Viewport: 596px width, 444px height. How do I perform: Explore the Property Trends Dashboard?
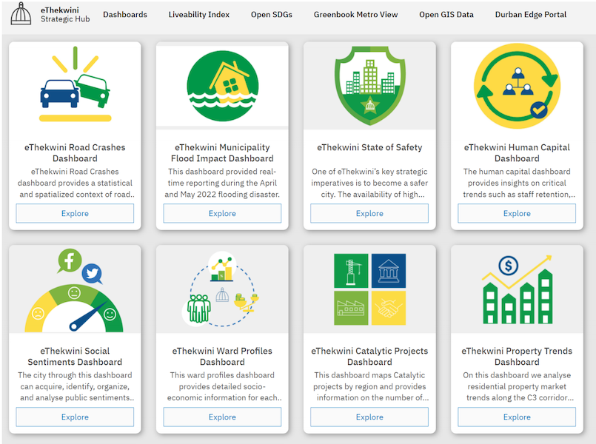pyautogui.click(x=517, y=417)
